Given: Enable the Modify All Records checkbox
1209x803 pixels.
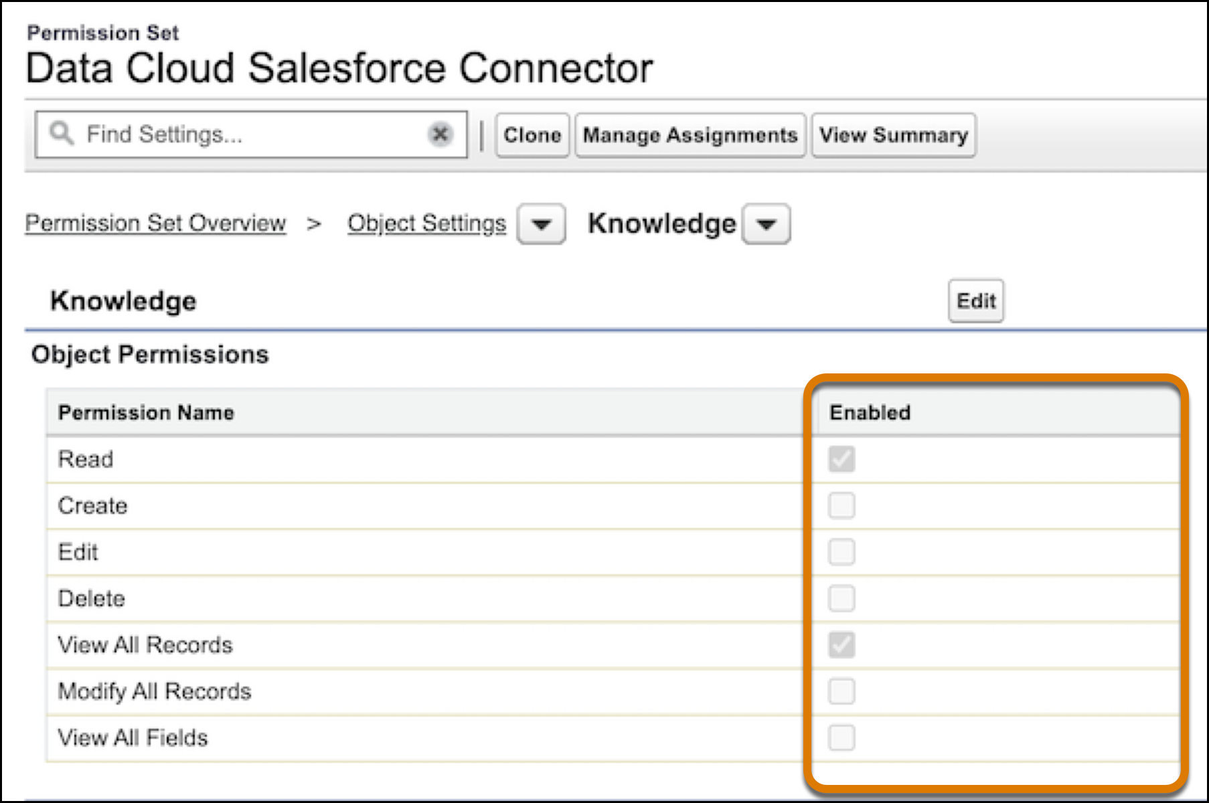Looking at the screenshot, I should (841, 691).
